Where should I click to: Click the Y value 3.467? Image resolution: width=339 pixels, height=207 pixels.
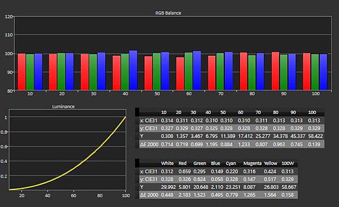point(197,136)
